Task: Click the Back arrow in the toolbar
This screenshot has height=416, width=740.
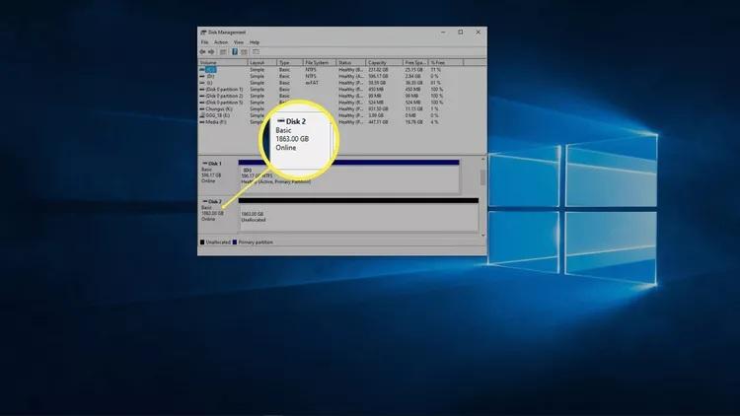Action: tap(203, 51)
